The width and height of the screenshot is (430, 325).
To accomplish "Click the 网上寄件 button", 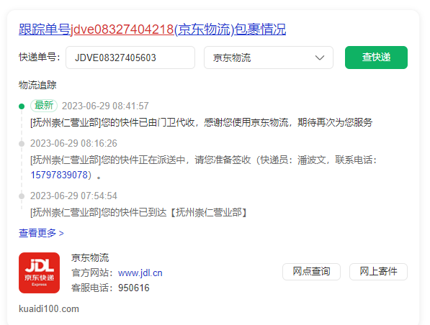I will click(378, 272).
